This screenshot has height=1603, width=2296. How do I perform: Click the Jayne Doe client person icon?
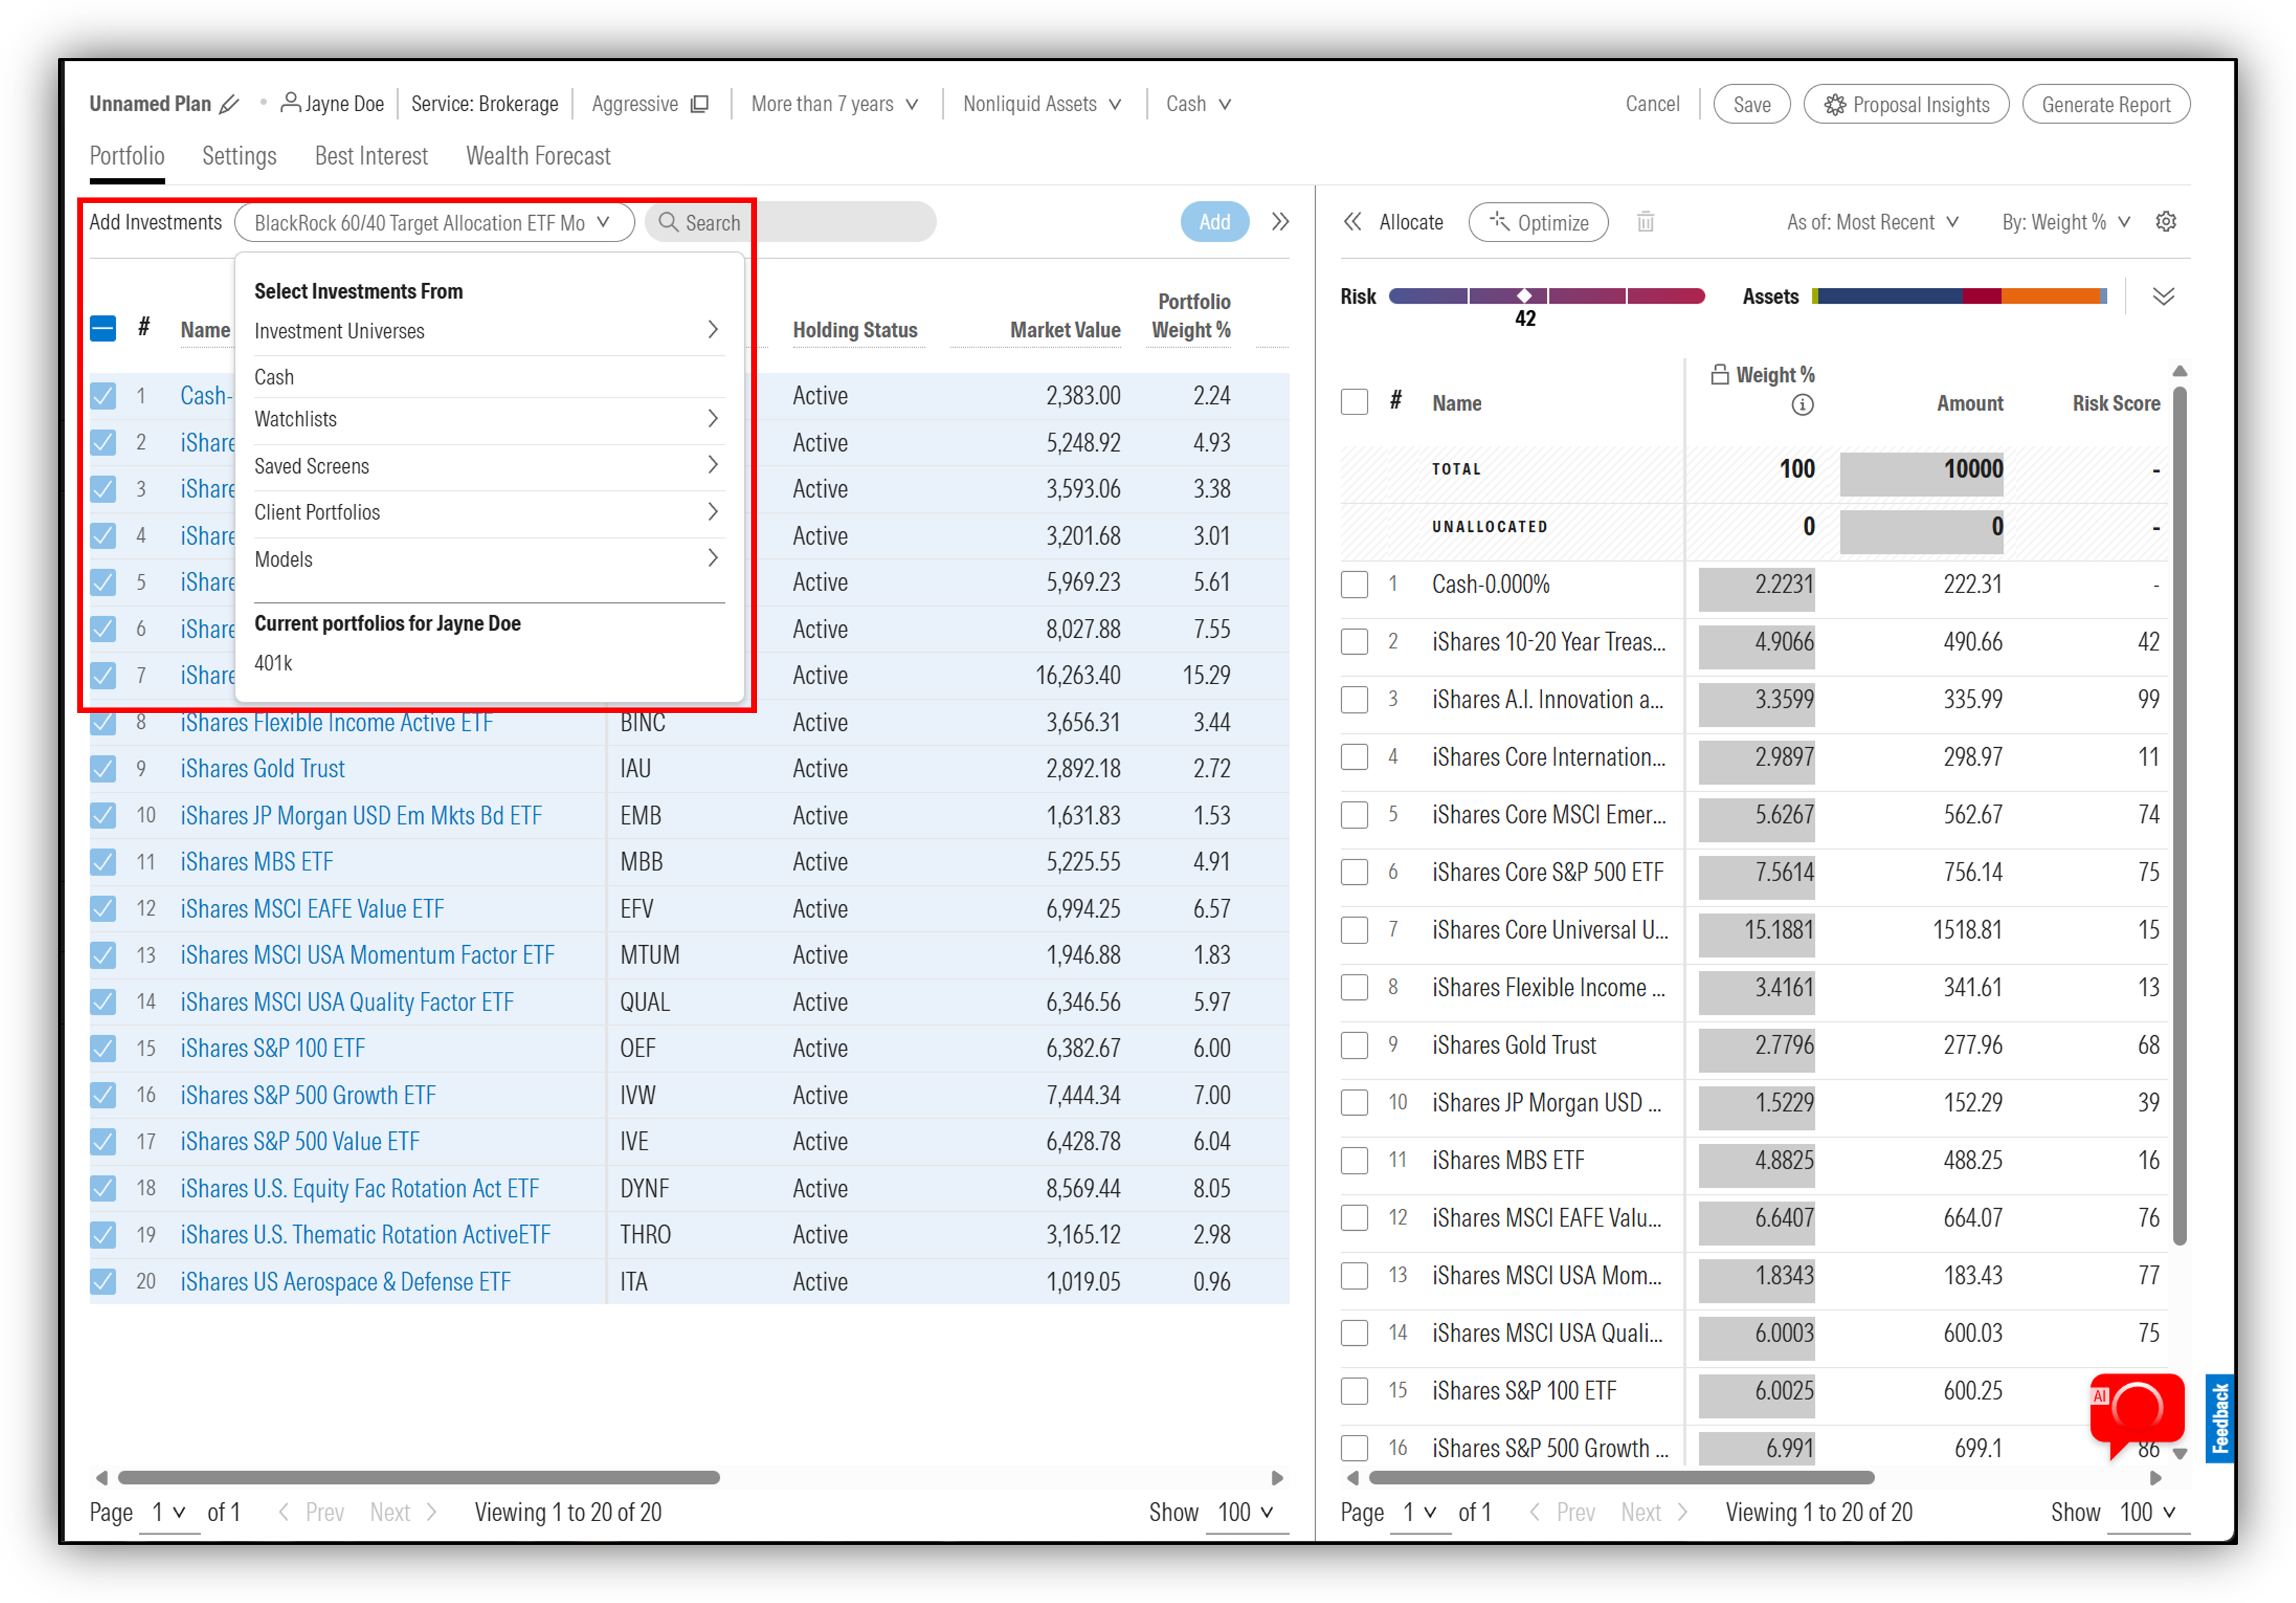290,102
